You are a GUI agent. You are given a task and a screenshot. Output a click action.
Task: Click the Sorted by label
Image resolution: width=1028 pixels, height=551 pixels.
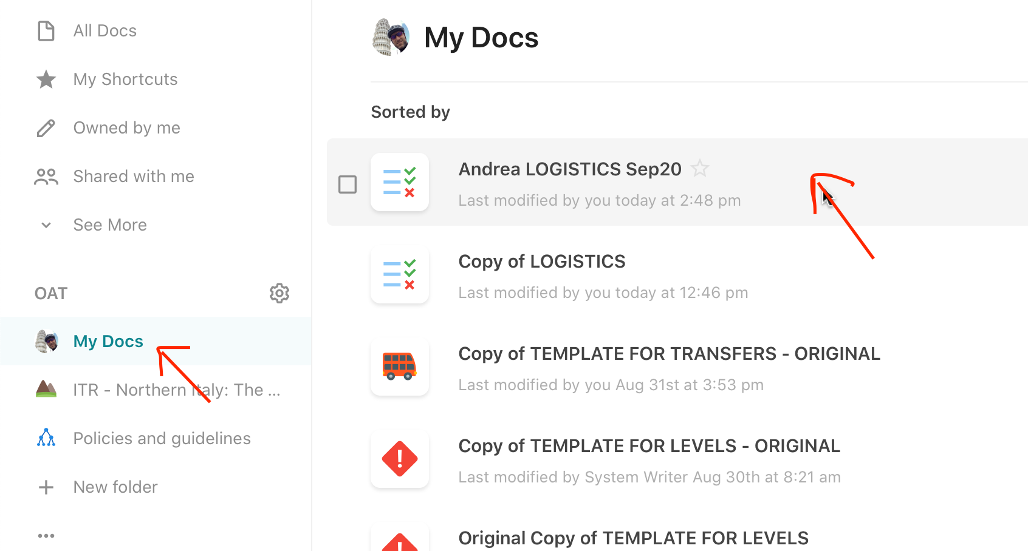(x=411, y=112)
